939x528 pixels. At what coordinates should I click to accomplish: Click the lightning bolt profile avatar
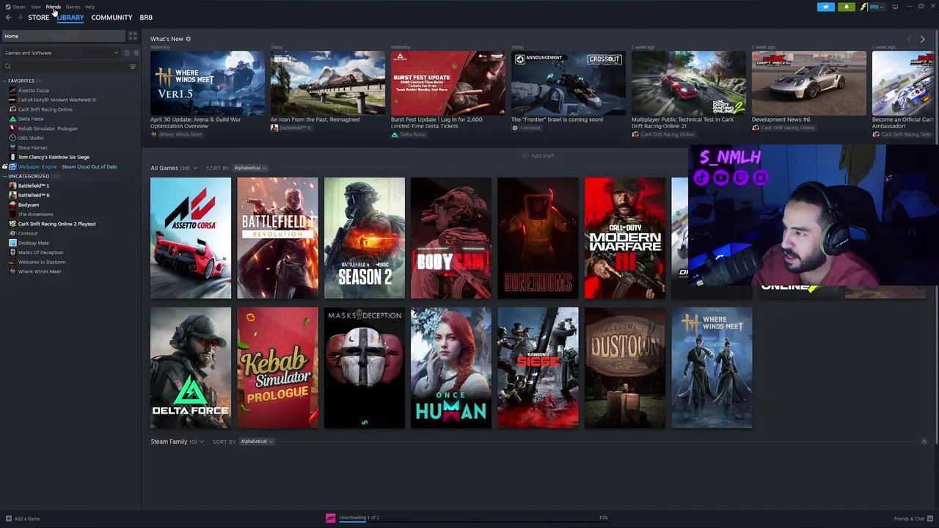(x=863, y=7)
